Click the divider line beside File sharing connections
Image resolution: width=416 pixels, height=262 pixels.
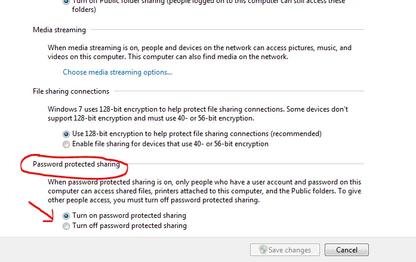239,91
